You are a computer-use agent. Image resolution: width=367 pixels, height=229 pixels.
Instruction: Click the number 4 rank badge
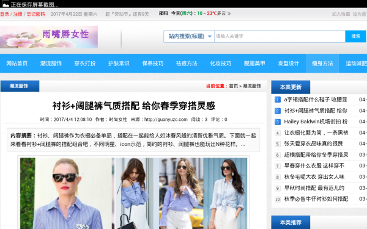[277, 133]
